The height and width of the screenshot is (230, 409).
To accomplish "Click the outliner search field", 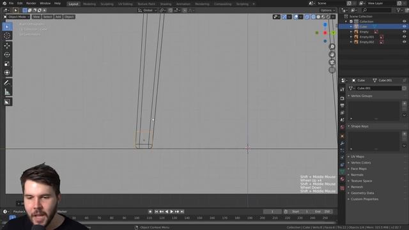I will (376, 10).
